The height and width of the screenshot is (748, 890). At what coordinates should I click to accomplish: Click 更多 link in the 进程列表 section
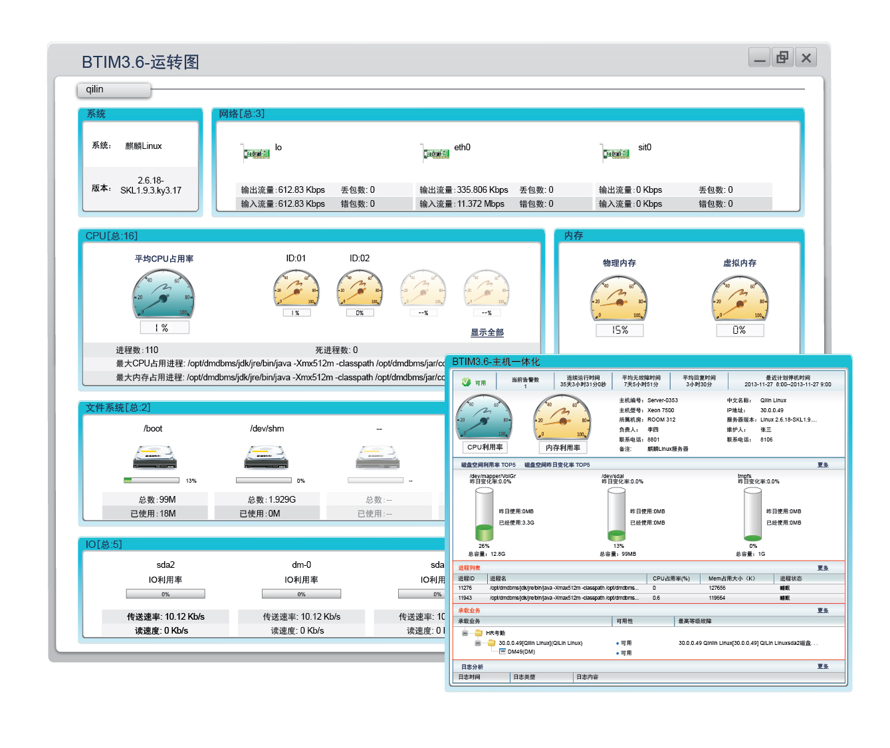(823, 568)
